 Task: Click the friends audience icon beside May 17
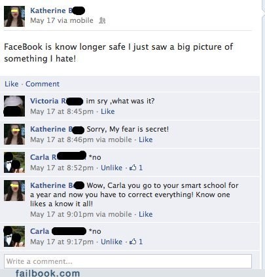point(102,20)
